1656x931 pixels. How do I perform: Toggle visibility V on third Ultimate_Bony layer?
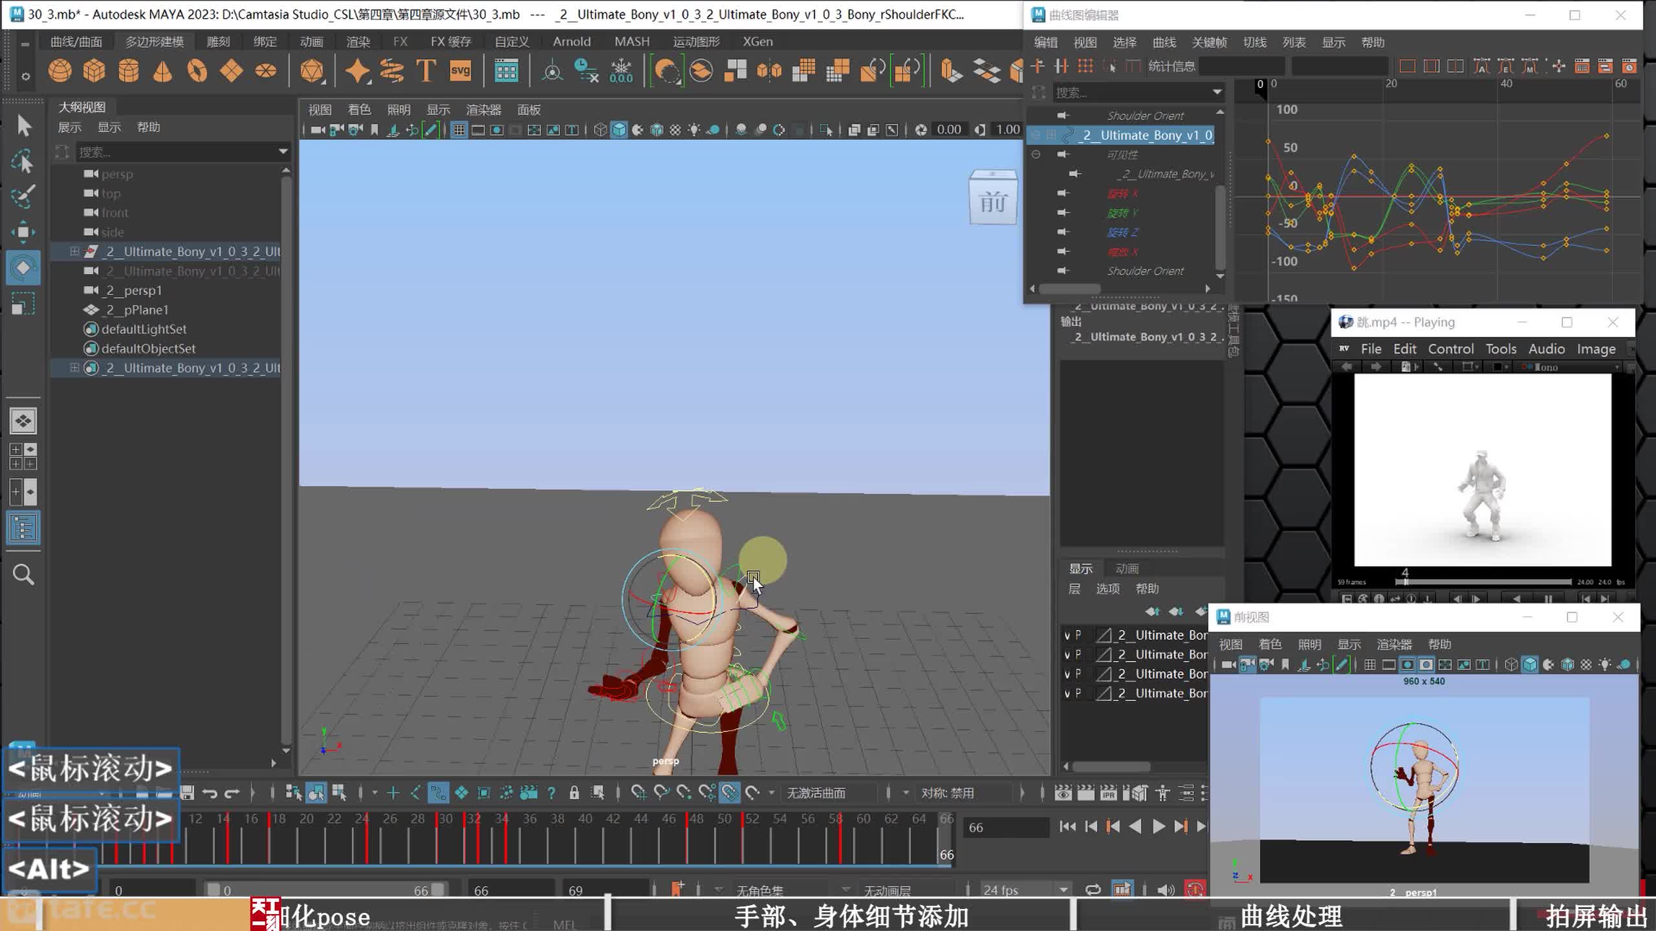[1067, 674]
